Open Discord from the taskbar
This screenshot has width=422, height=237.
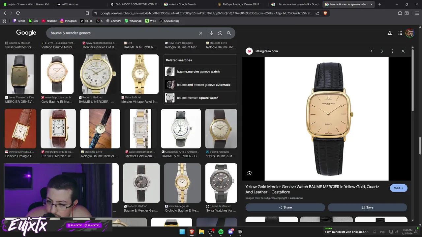230,232
